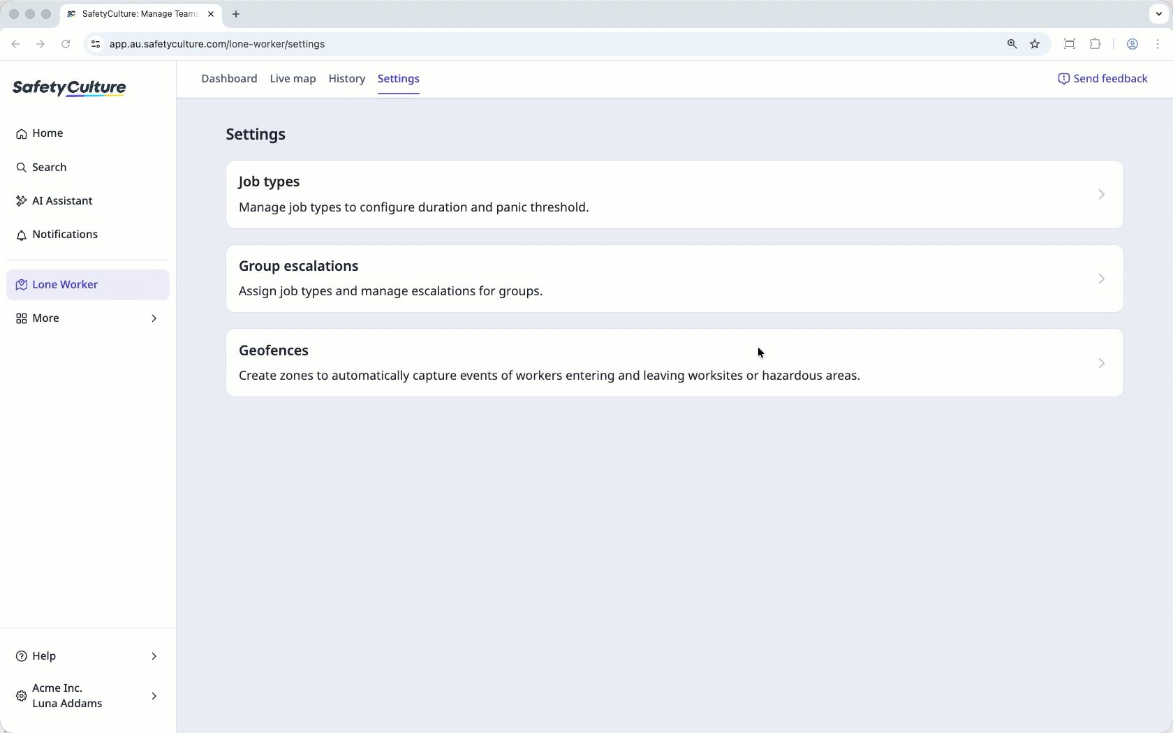Image resolution: width=1173 pixels, height=733 pixels.
Task: Open AI Assistant in the sidebar
Action: pyautogui.click(x=88, y=201)
